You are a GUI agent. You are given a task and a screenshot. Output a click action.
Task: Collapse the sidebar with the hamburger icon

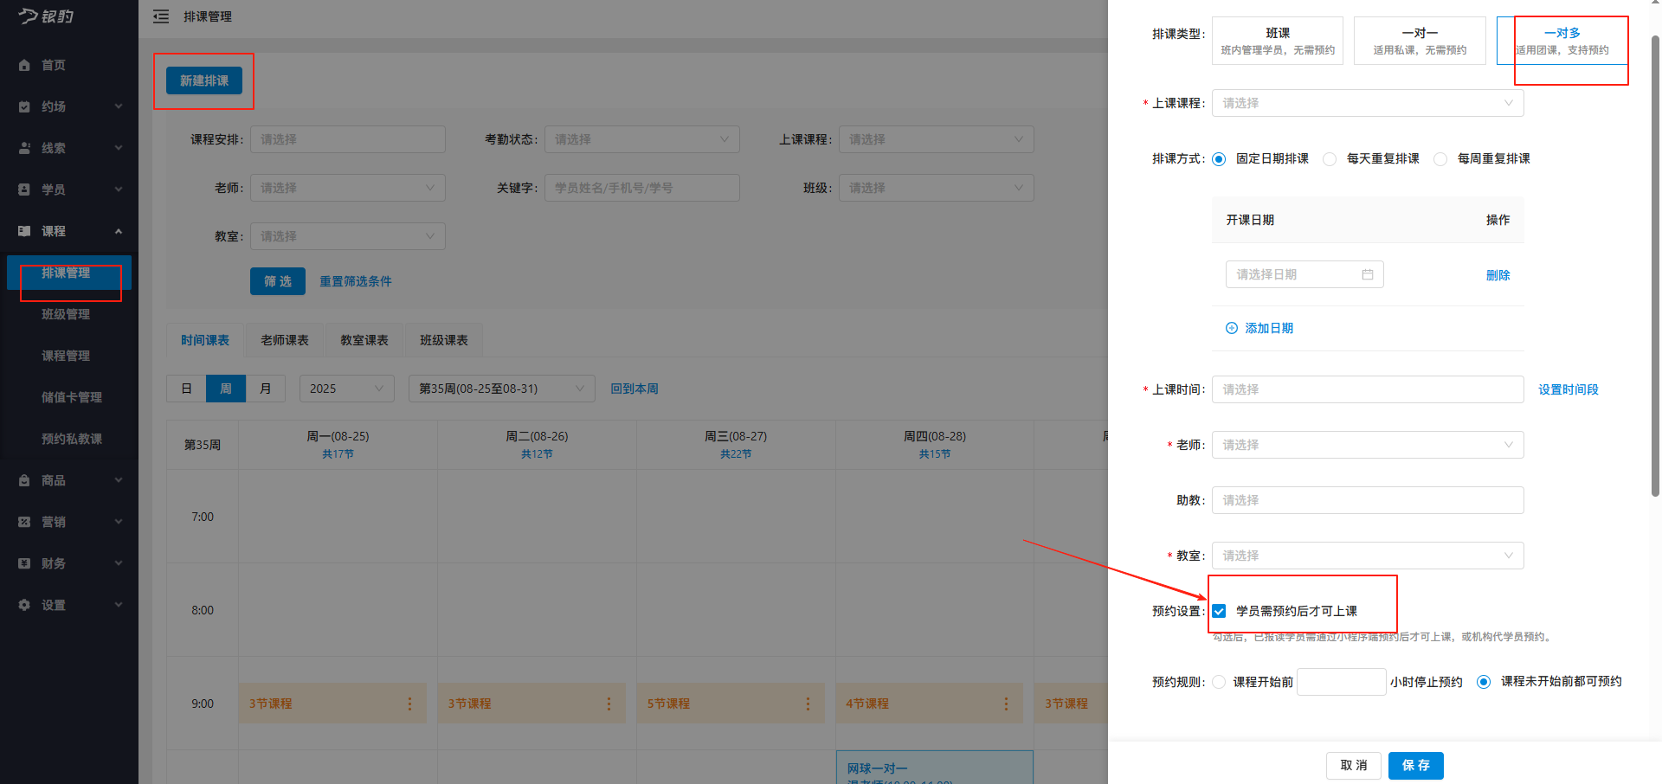(161, 16)
